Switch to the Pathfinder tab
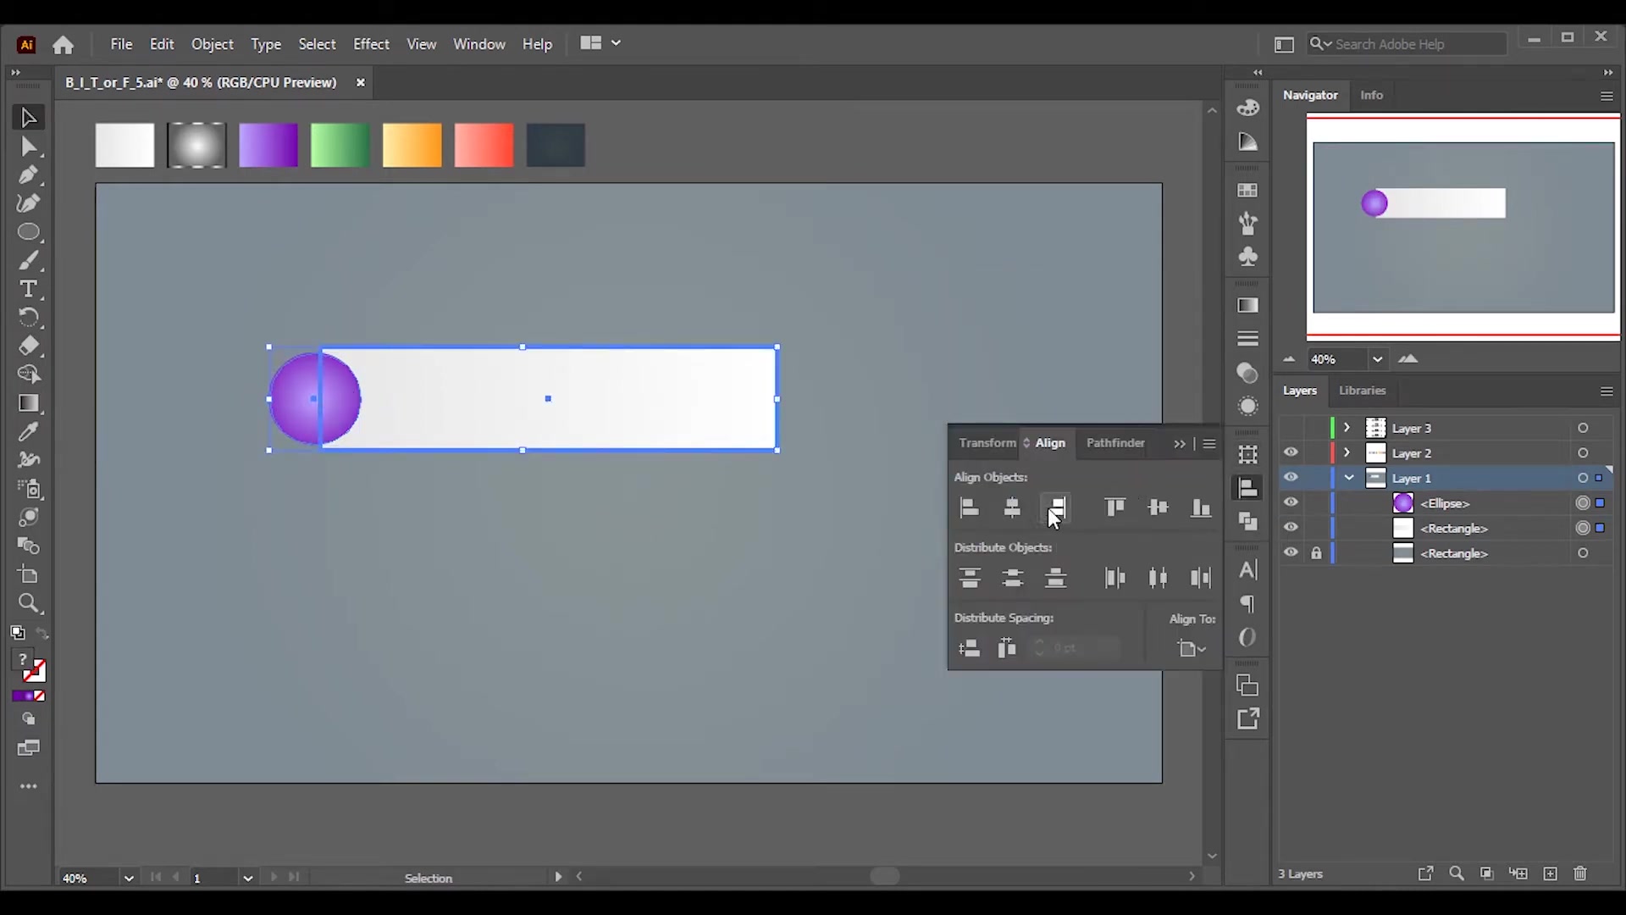The width and height of the screenshot is (1626, 915). coord(1115,443)
